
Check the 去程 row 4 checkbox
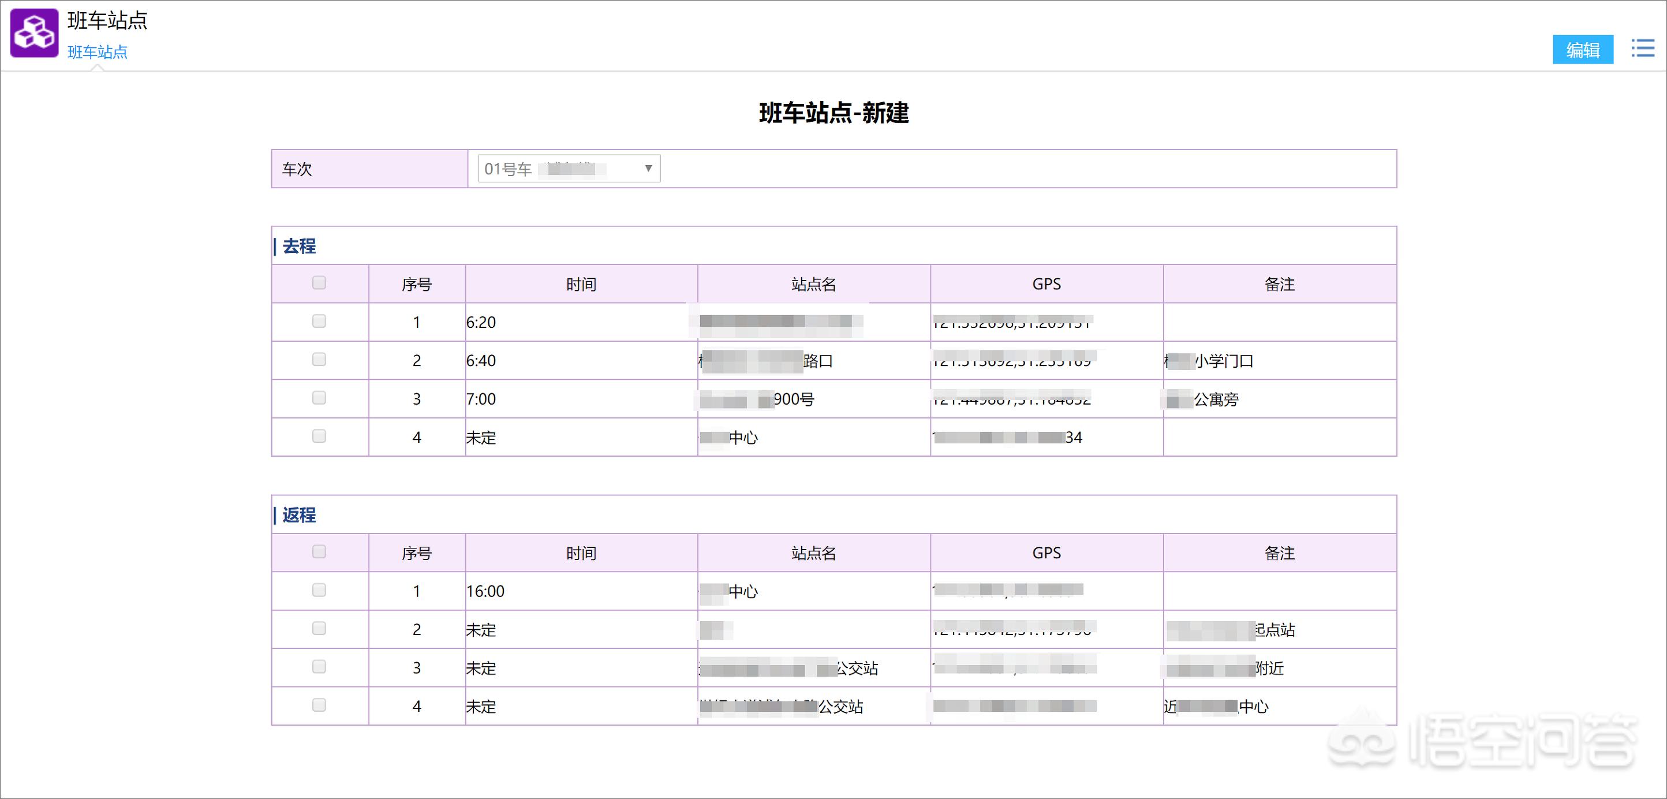click(319, 436)
